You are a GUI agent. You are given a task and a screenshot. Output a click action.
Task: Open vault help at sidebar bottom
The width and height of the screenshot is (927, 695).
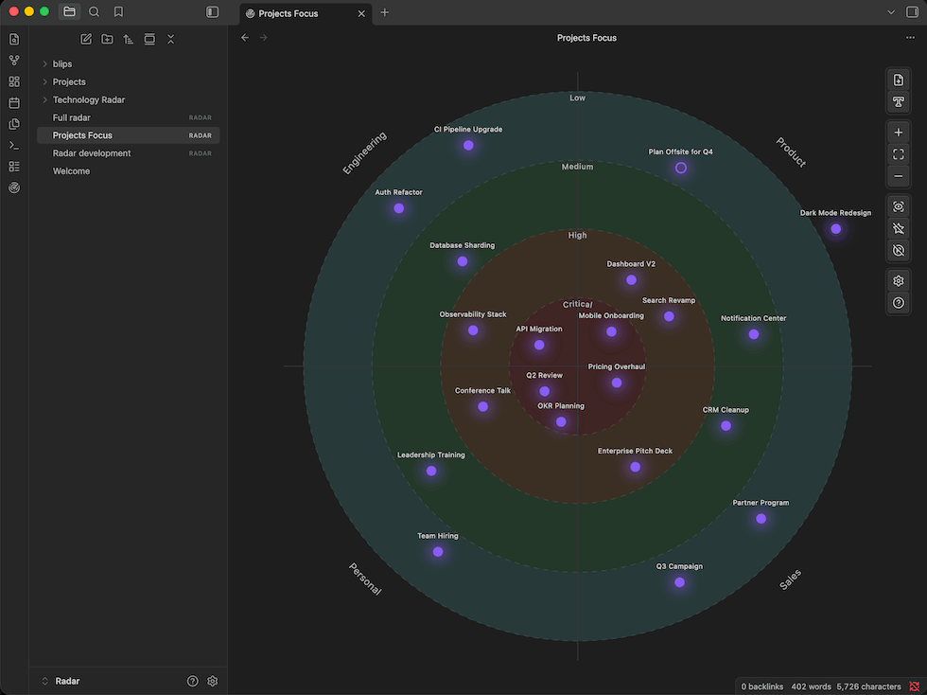tap(193, 681)
